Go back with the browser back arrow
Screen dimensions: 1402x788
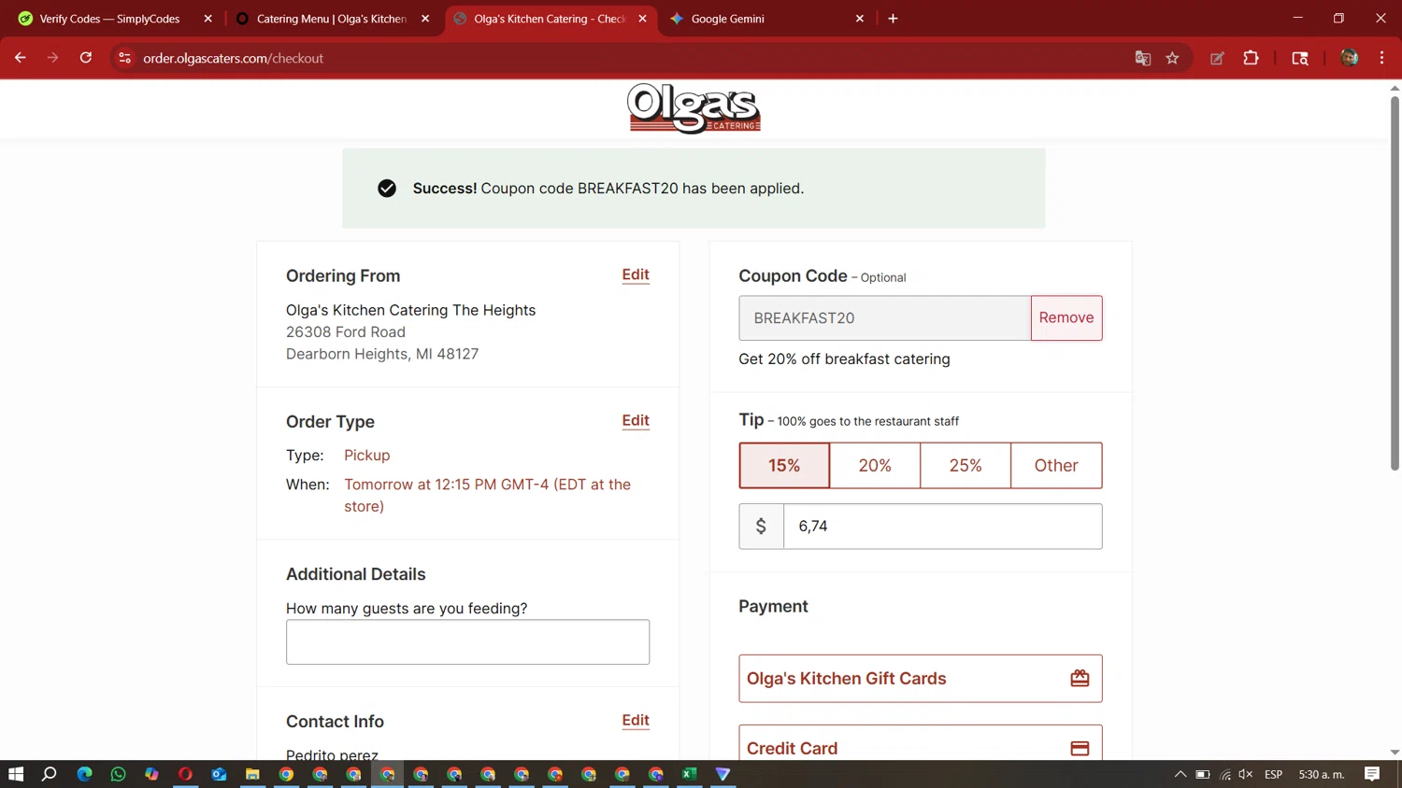[x=21, y=58]
